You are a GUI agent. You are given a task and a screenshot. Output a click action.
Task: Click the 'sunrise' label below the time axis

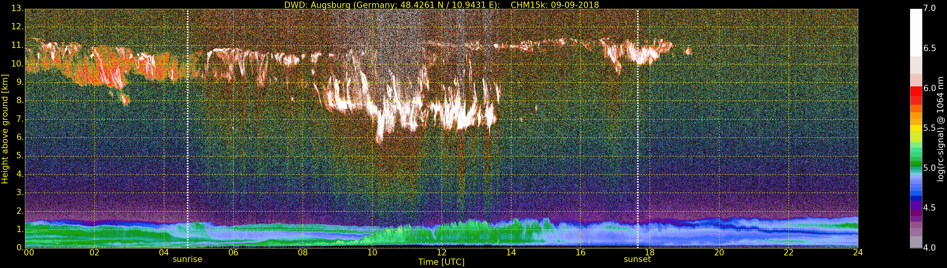pyautogui.click(x=188, y=259)
